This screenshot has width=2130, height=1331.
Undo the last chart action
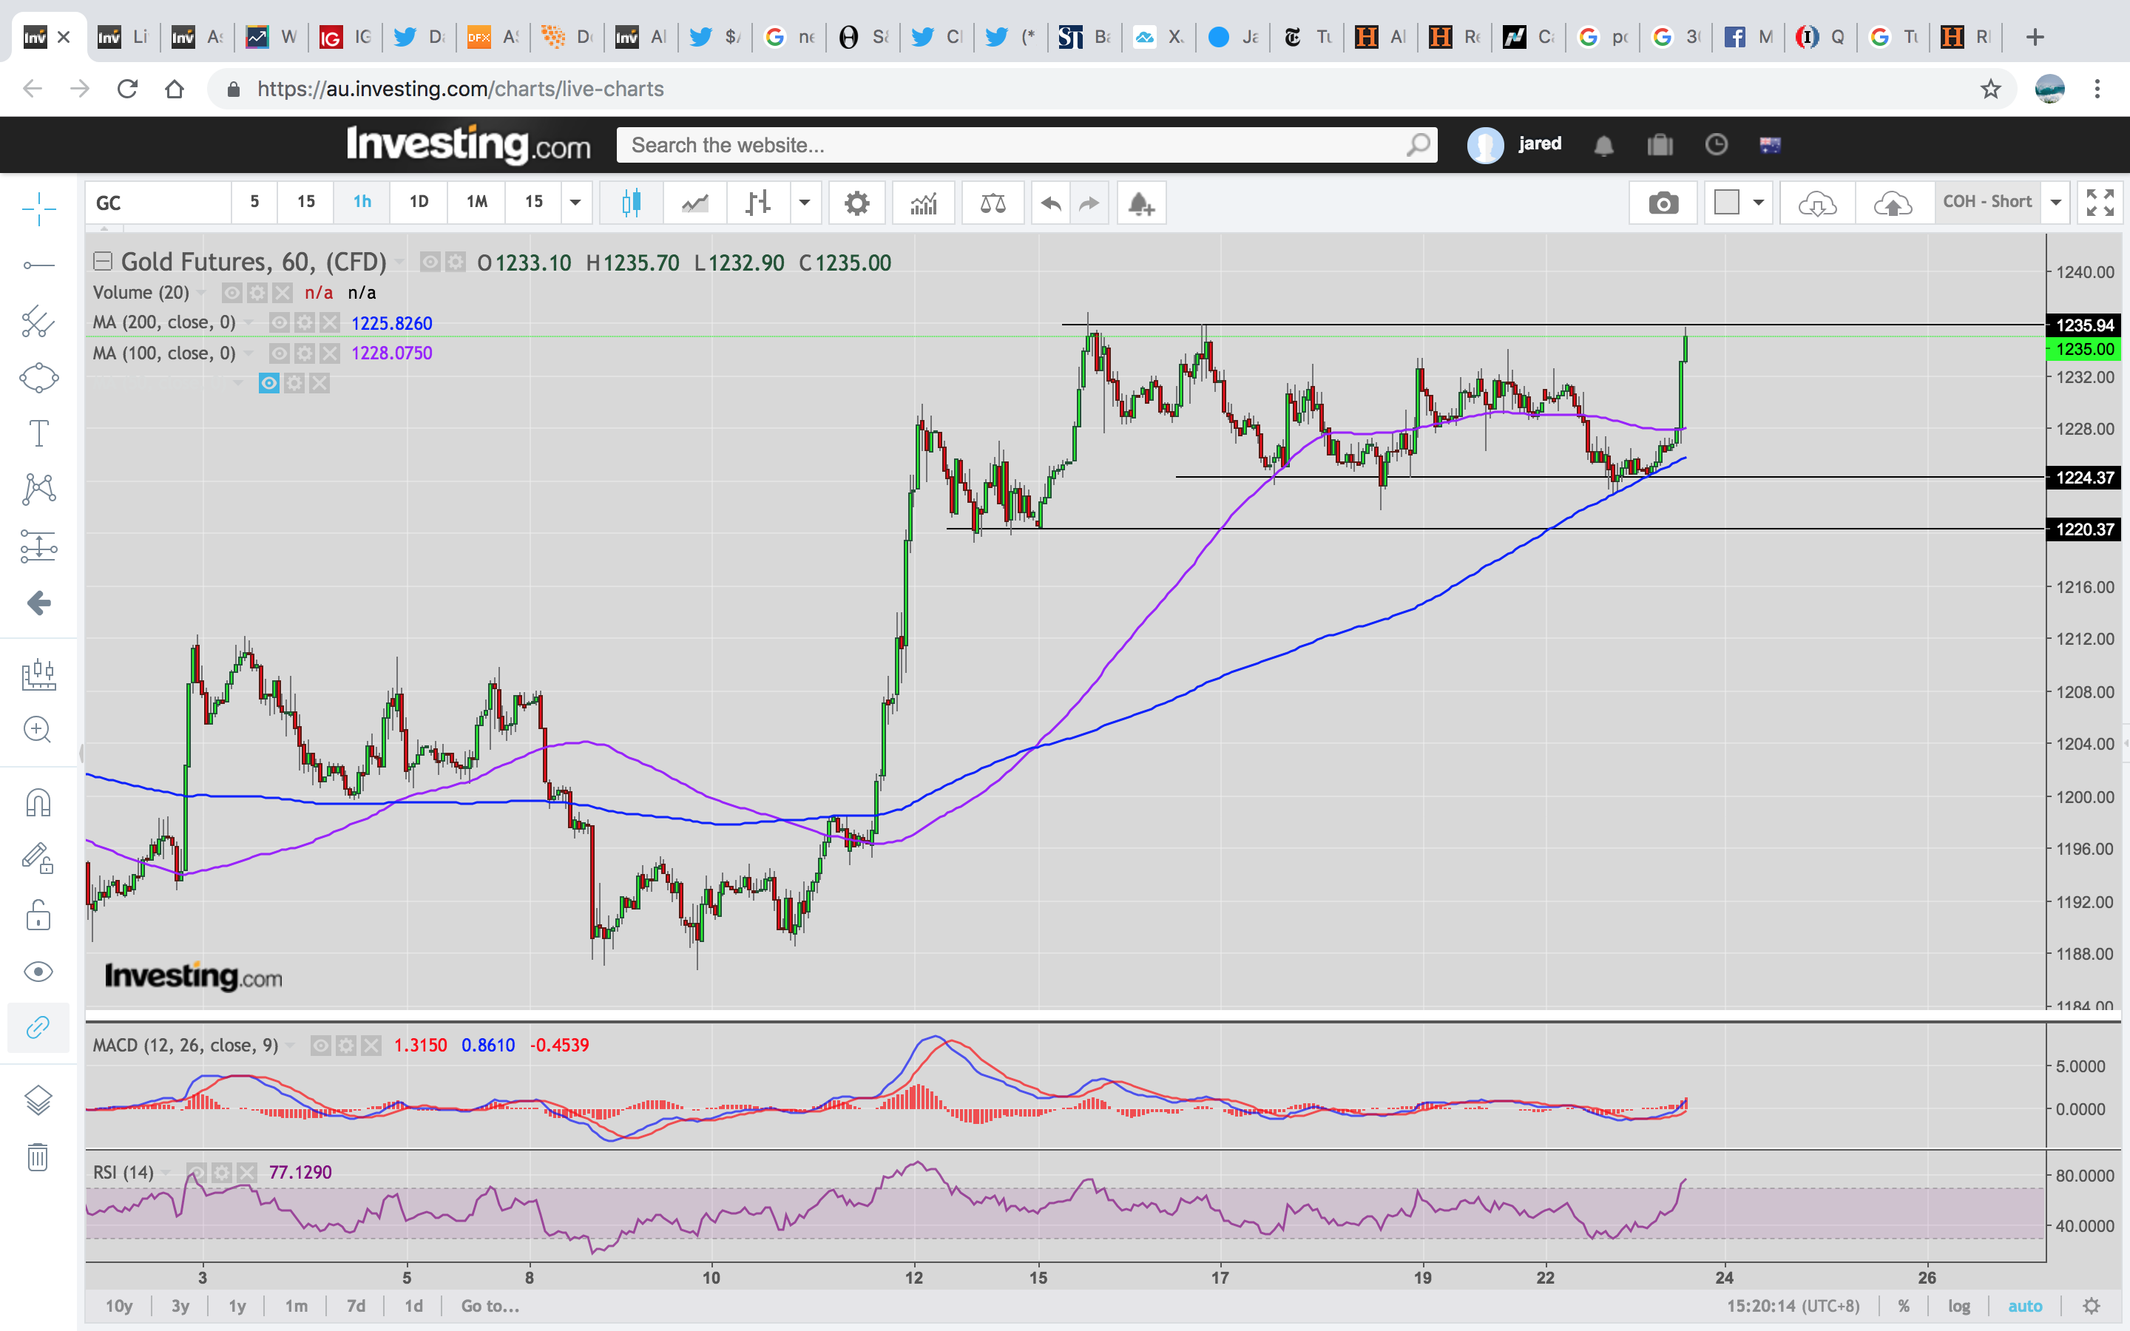pyautogui.click(x=1051, y=203)
